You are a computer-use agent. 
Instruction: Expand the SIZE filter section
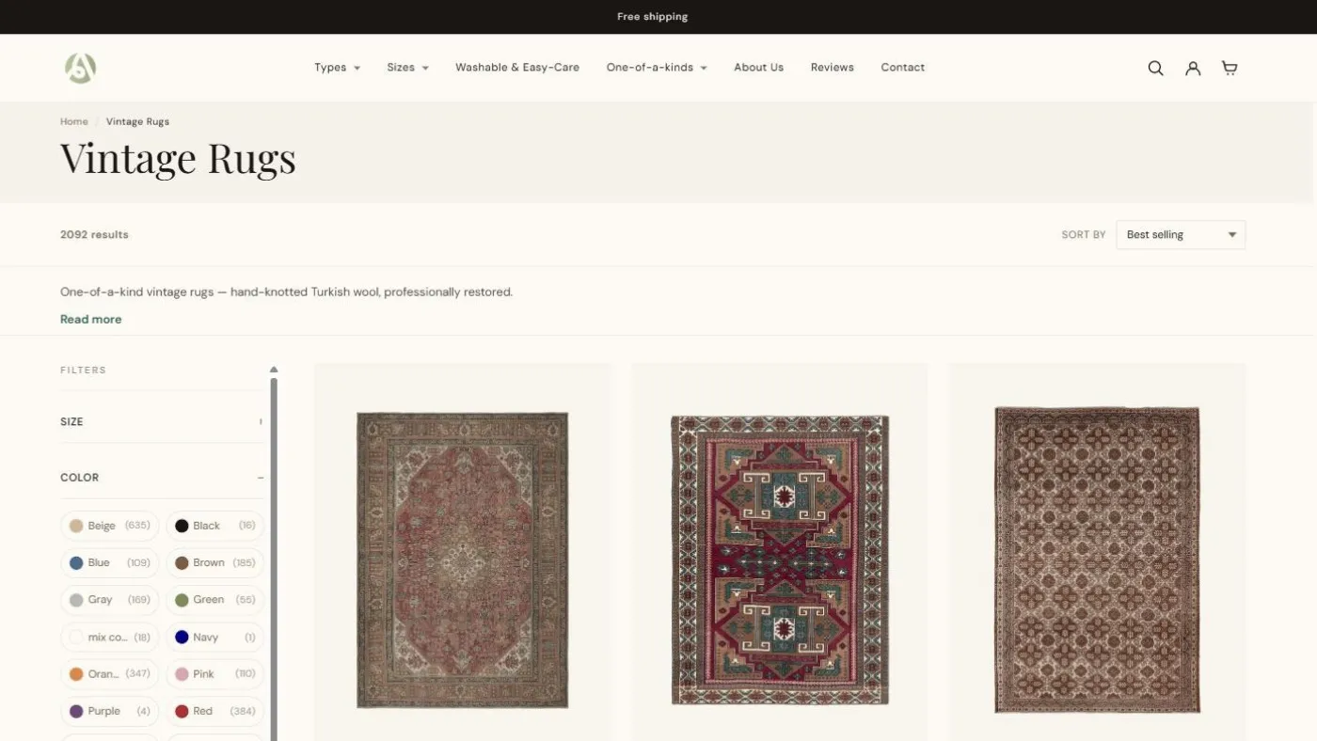point(162,421)
